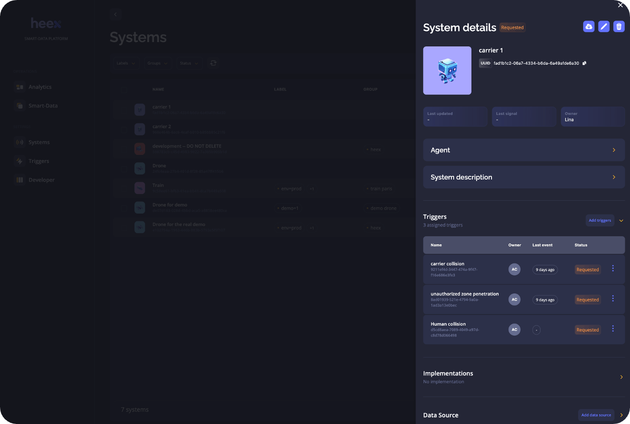This screenshot has height=424, width=630.
Task: Open Triggers in the sidebar
Action: 32,161
